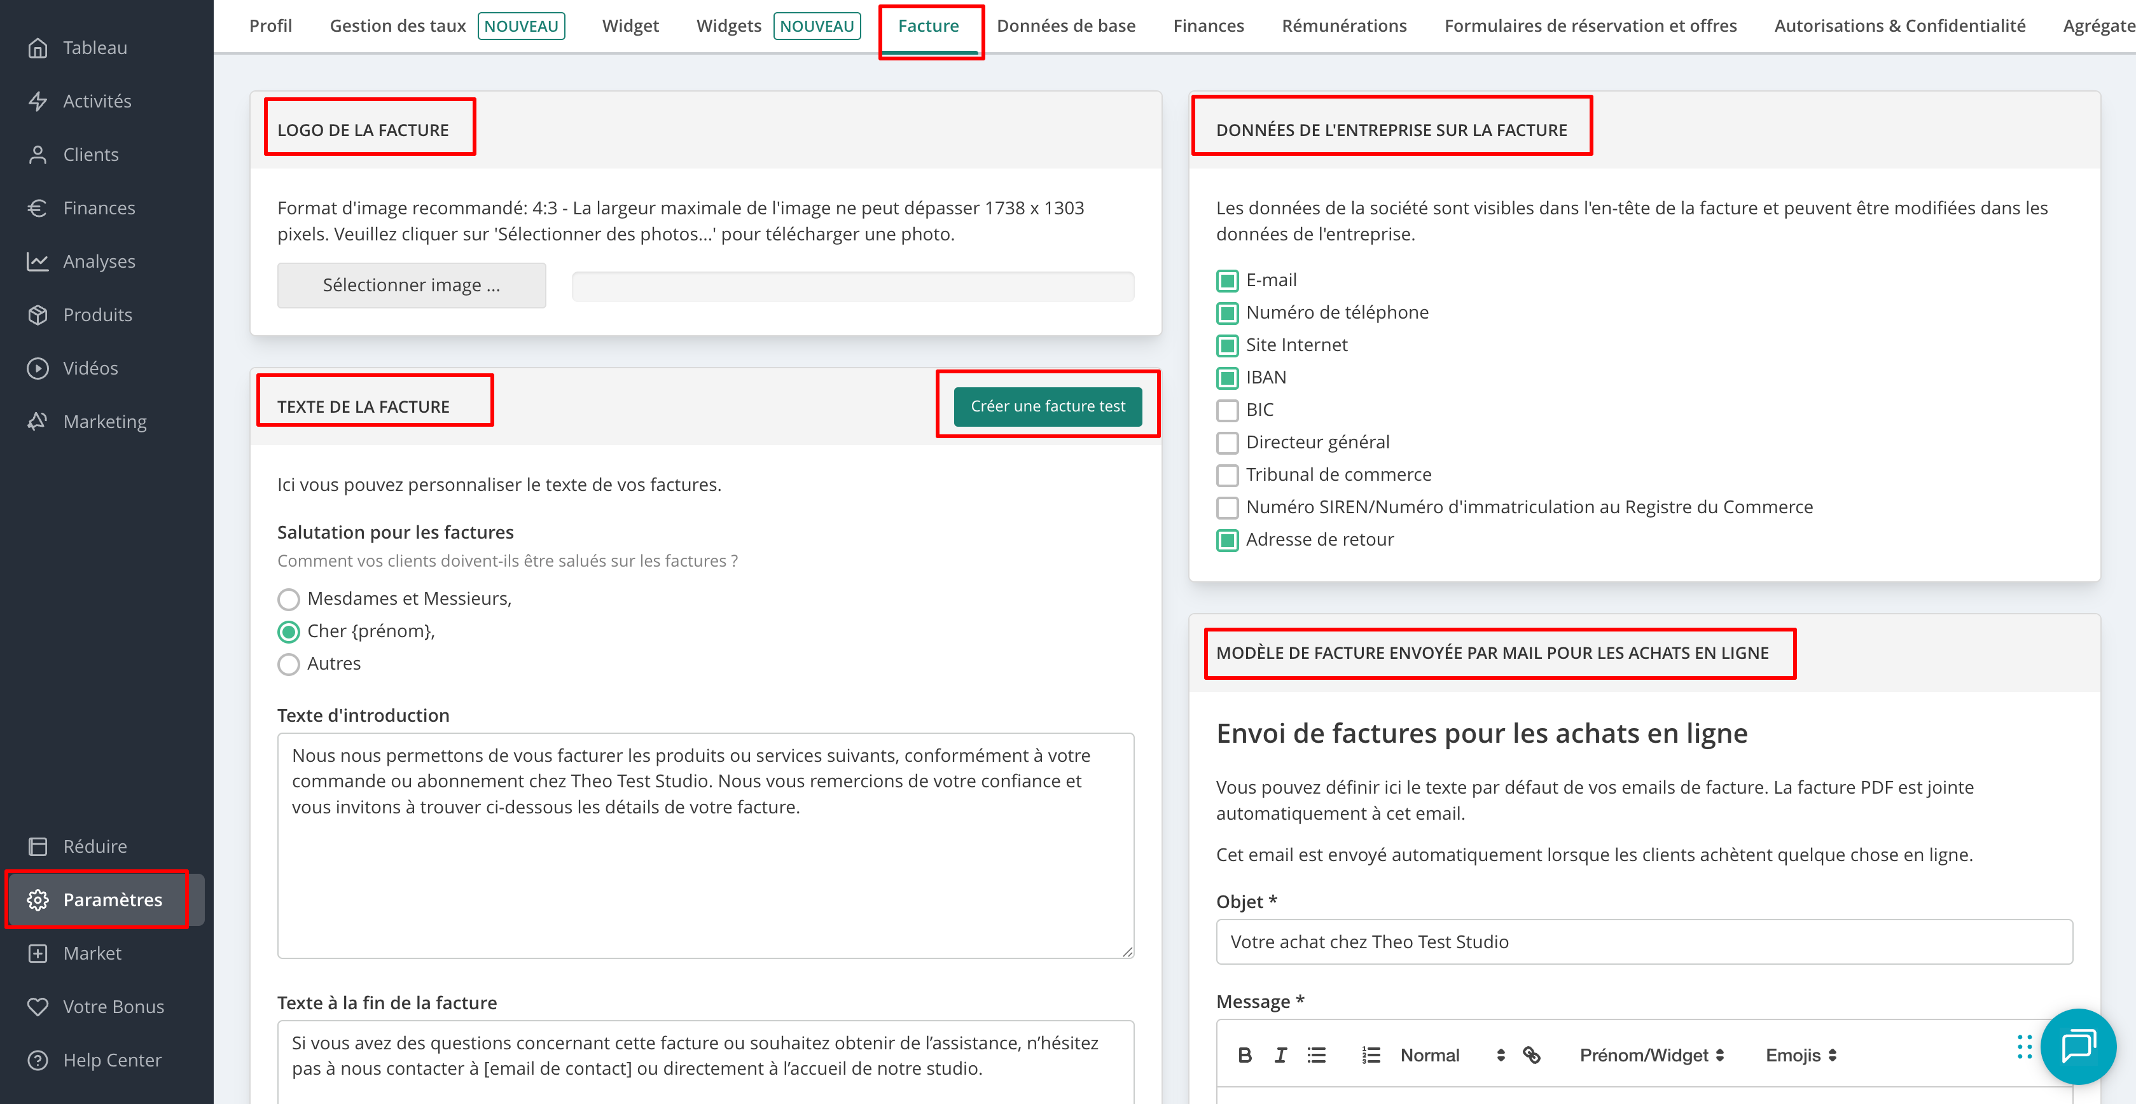Open the Tableau home icon
This screenshot has width=2136, height=1104.
38,48
